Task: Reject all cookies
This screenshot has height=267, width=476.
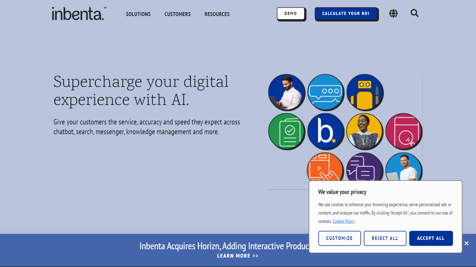Action: tap(385, 238)
